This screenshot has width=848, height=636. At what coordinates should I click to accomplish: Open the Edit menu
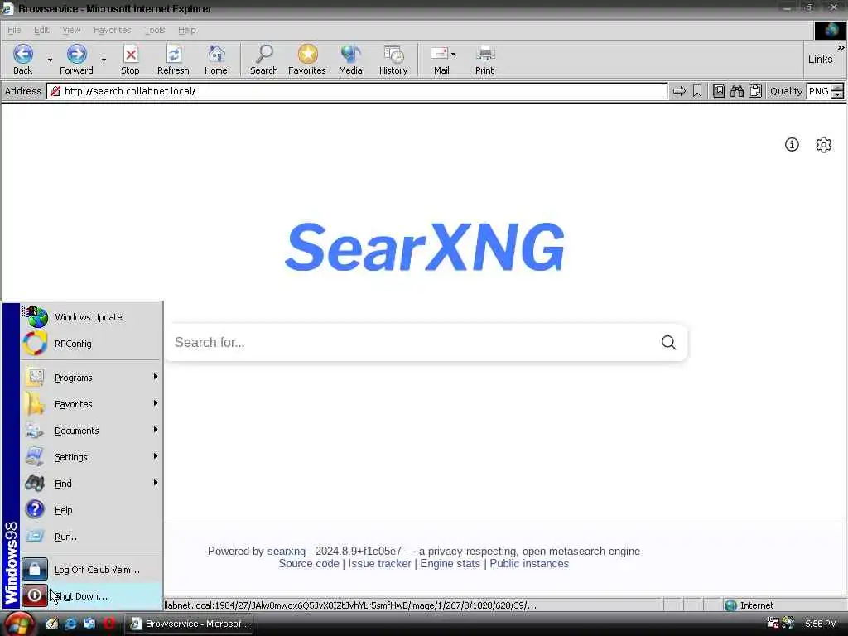[41, 30]
